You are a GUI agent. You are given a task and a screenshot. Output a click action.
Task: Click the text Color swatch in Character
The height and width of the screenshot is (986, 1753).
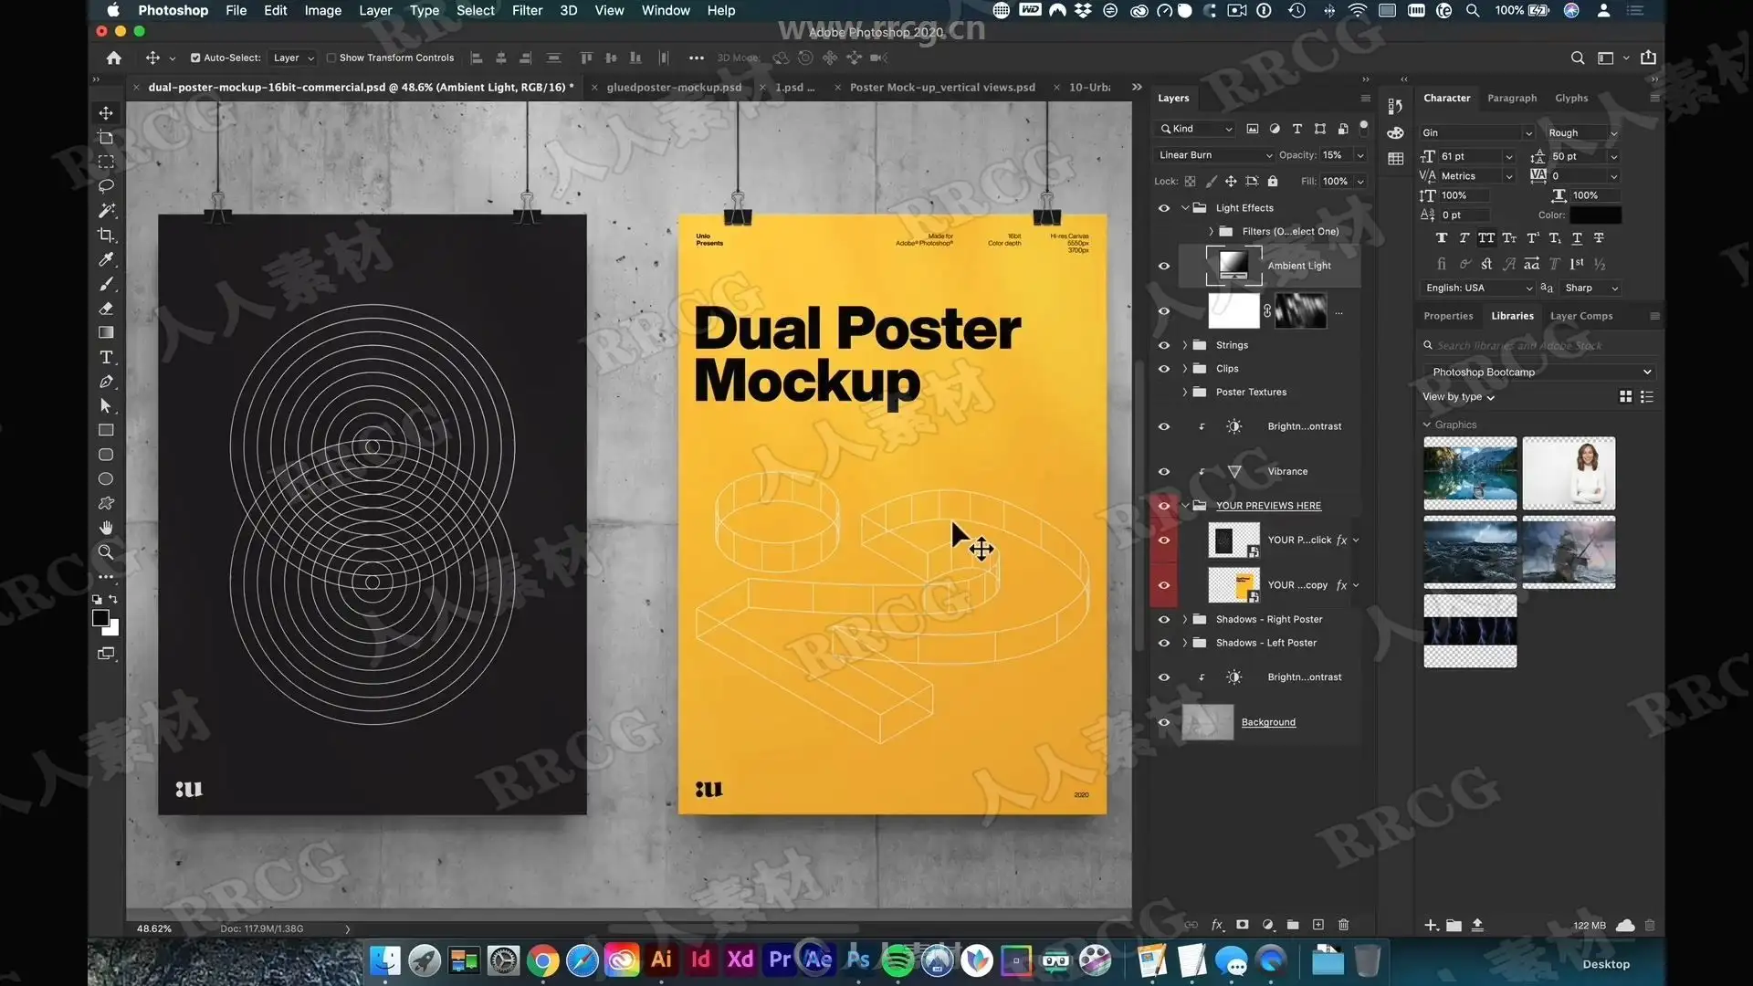point(1595,215)
